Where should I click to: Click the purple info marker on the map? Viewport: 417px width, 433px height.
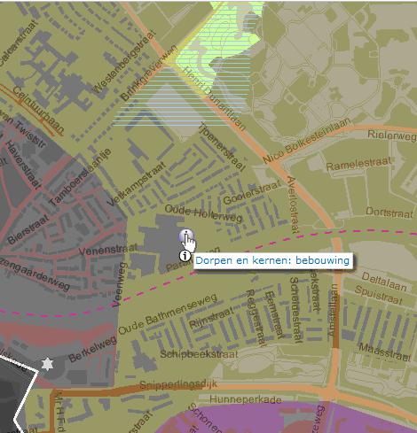click(x=186, y=236)
